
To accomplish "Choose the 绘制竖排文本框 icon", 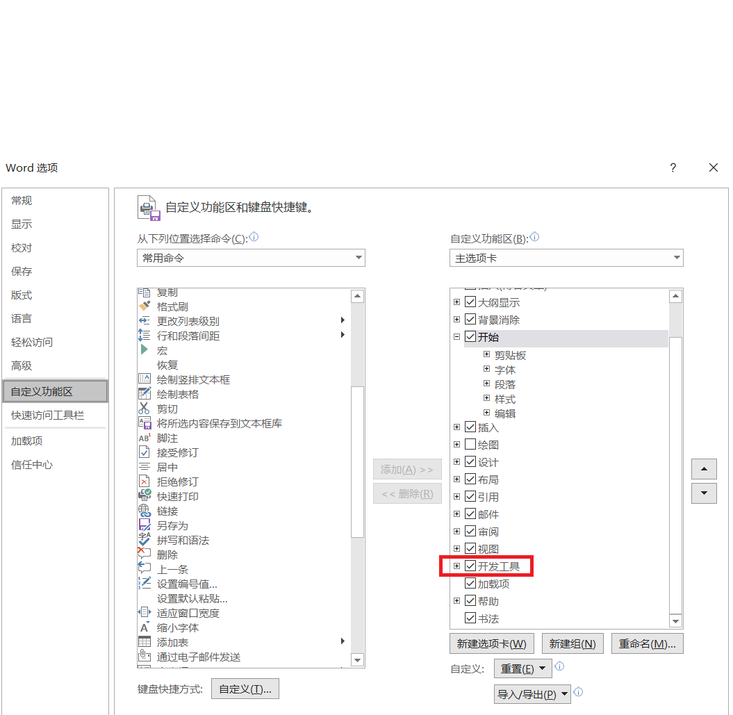I will (x=145, y=379).
